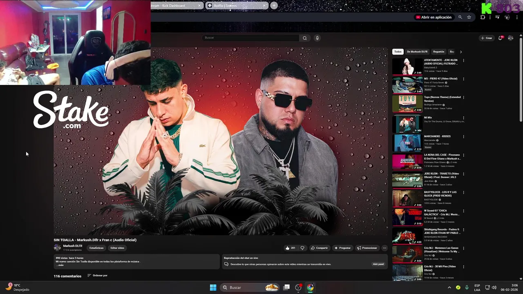
Task: Switch to the BotRix Sorteos tab
Action: point(236,6)
